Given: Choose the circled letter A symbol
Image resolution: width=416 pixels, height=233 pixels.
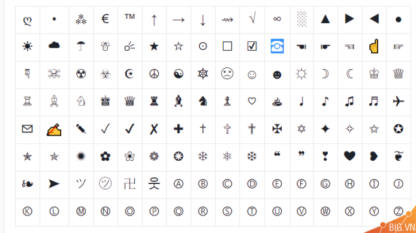Looking at the screenshot, I should pos(178,184).
